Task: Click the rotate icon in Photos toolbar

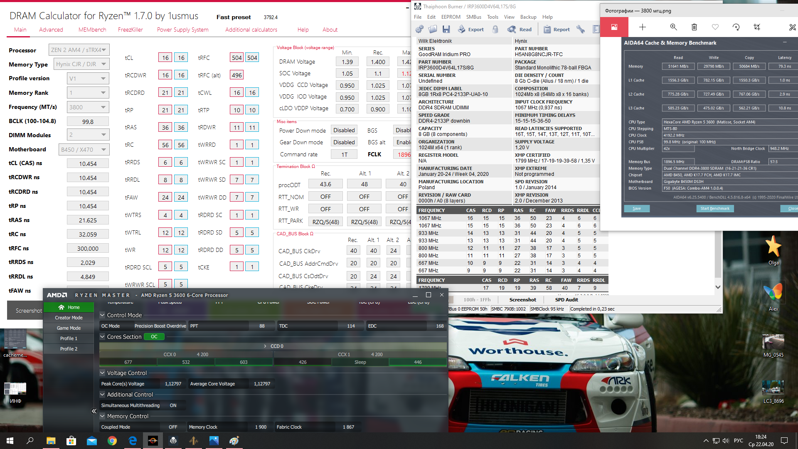Action: click(736, 27)
